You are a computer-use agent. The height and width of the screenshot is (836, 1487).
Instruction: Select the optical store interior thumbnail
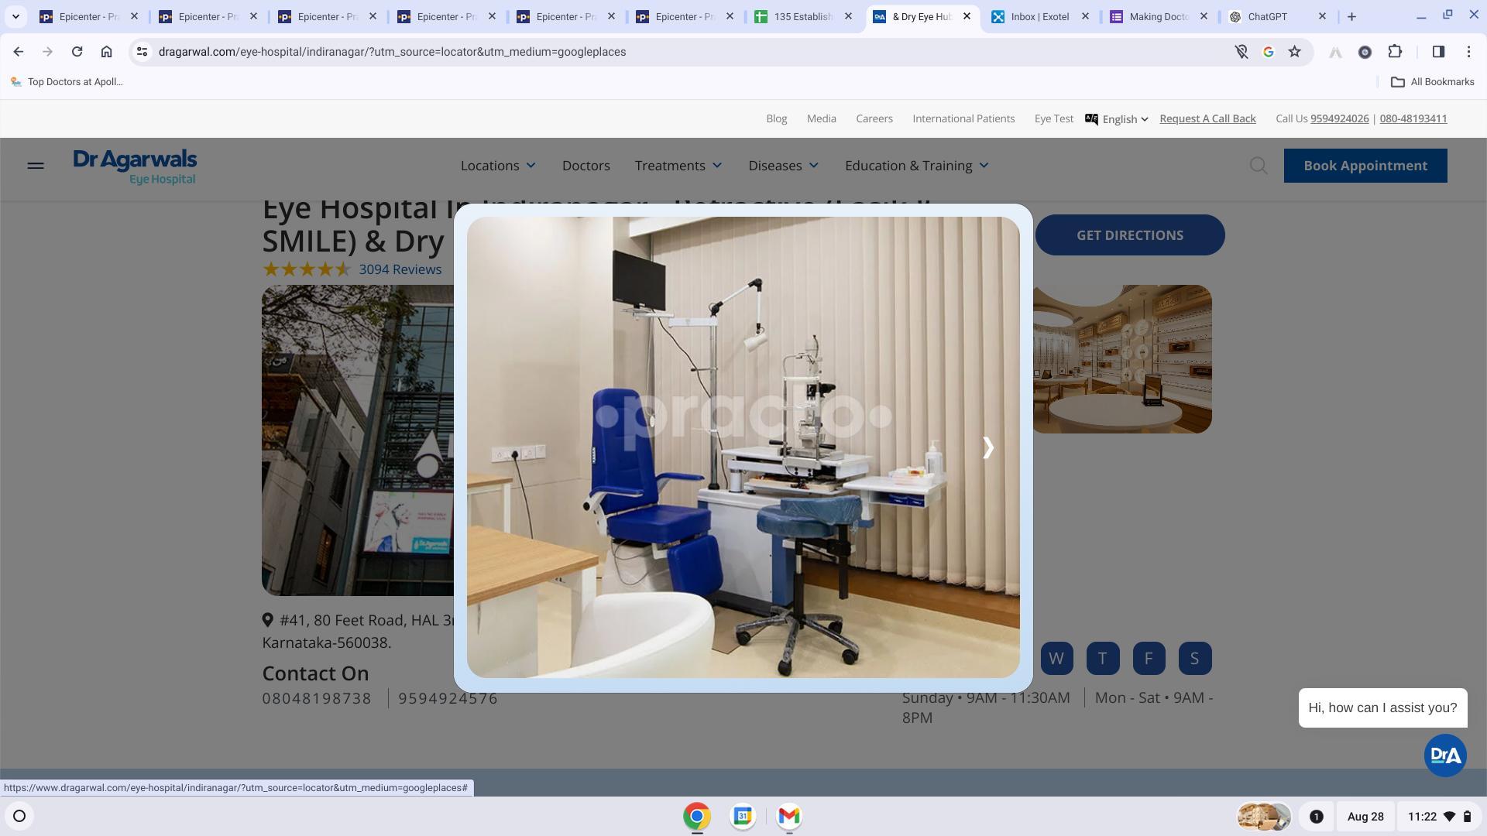(1122, 359)
